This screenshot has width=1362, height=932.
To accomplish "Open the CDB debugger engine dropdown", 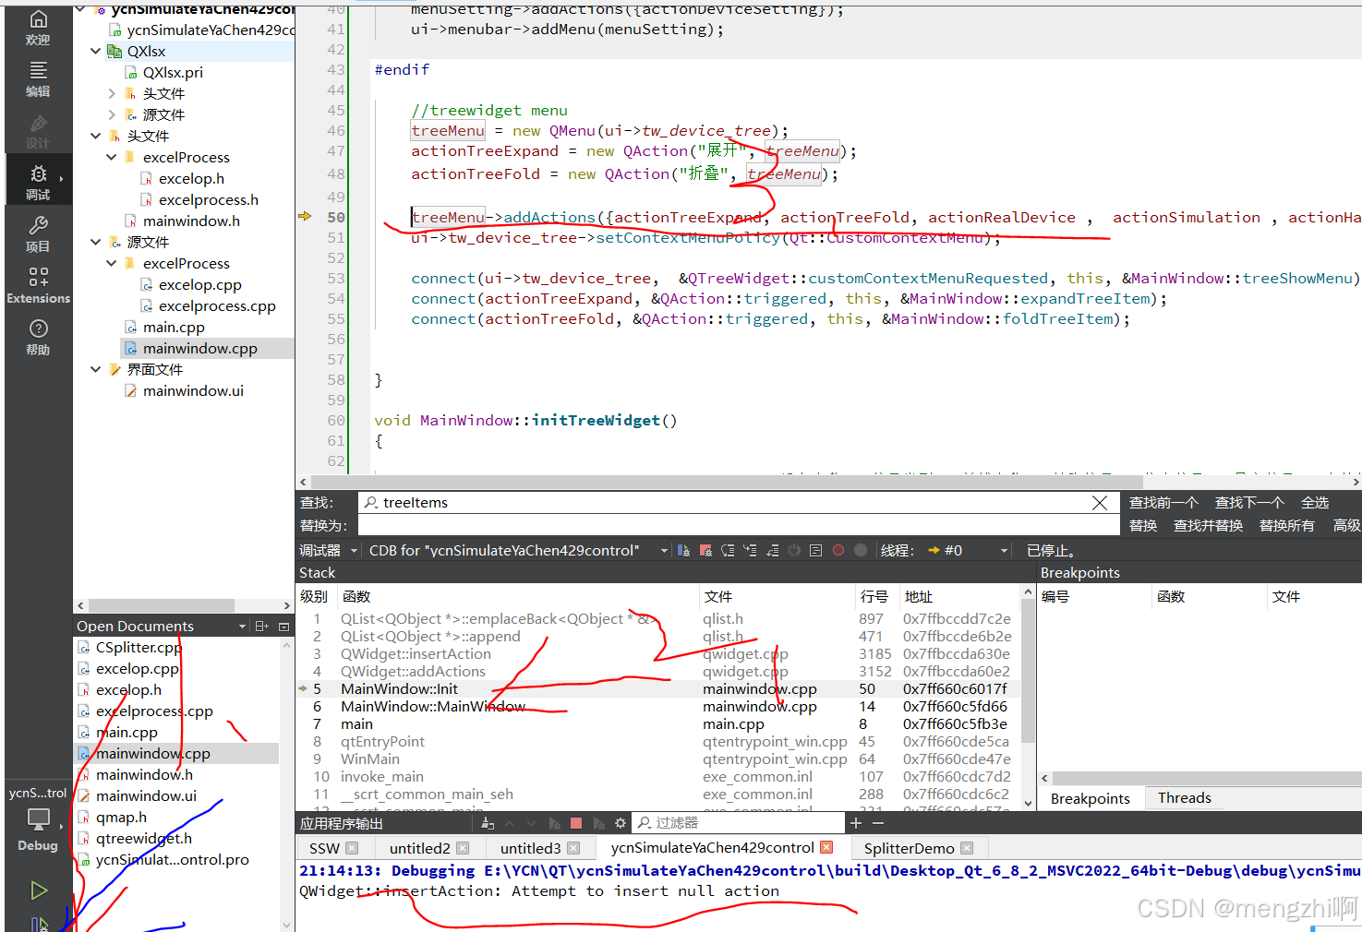I will coord(517,550).
